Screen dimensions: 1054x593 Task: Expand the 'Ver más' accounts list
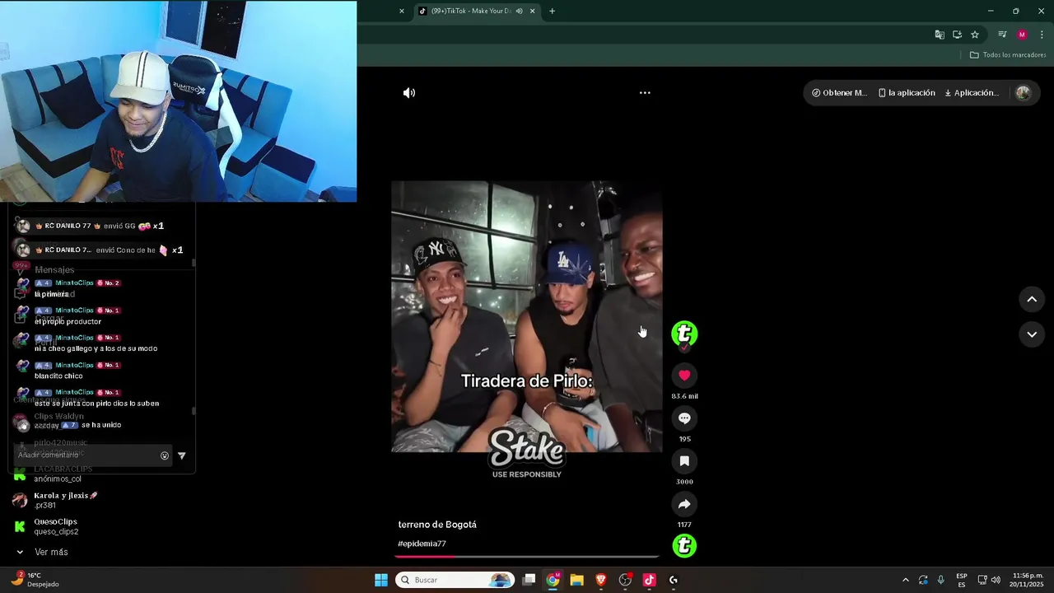[x=43, y=552]
